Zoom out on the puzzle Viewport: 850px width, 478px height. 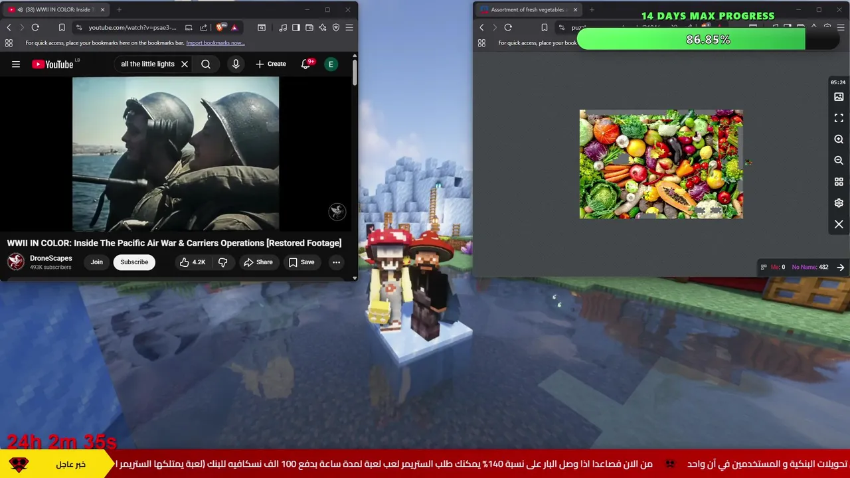(x=839, y=161)
